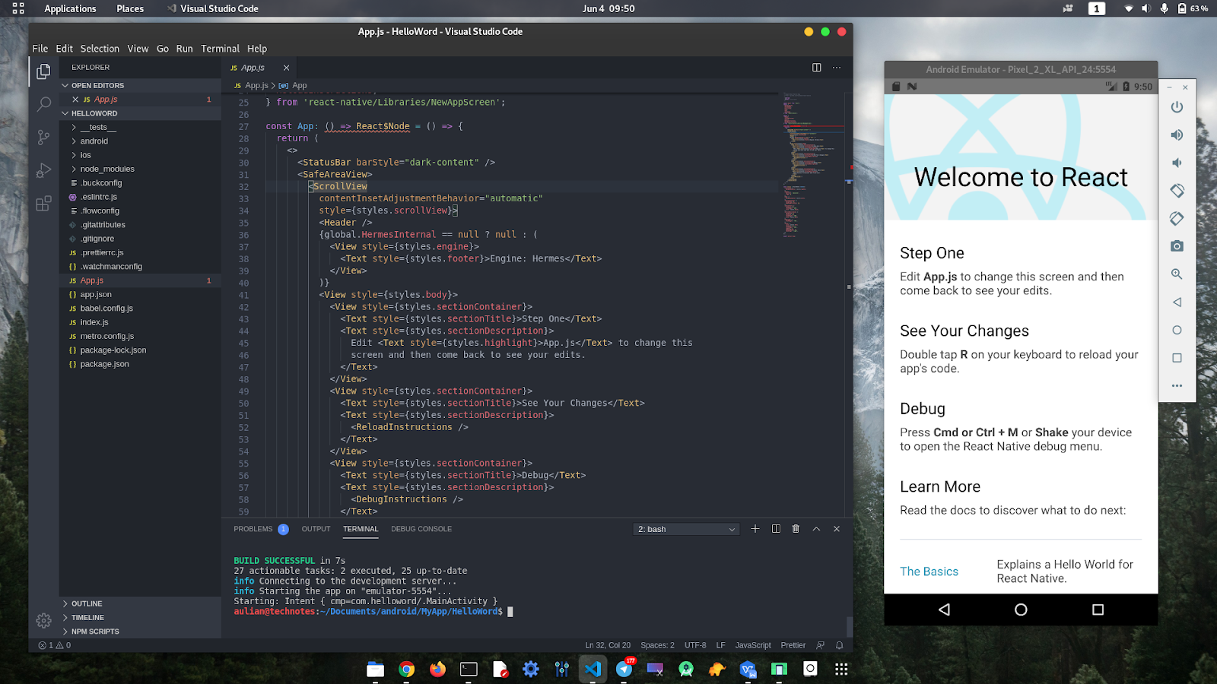Screen dimensions: 1217x684
Task: Open Source Control view in activity bar
Action: [43, 138]
